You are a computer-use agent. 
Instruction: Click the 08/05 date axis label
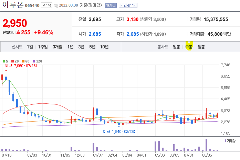click(207, 155)
